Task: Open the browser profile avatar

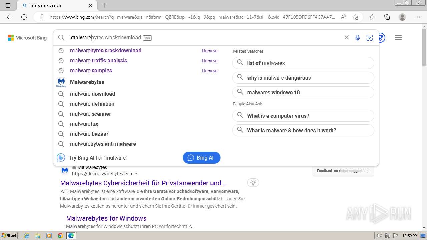Action: (x=402, y=17)
